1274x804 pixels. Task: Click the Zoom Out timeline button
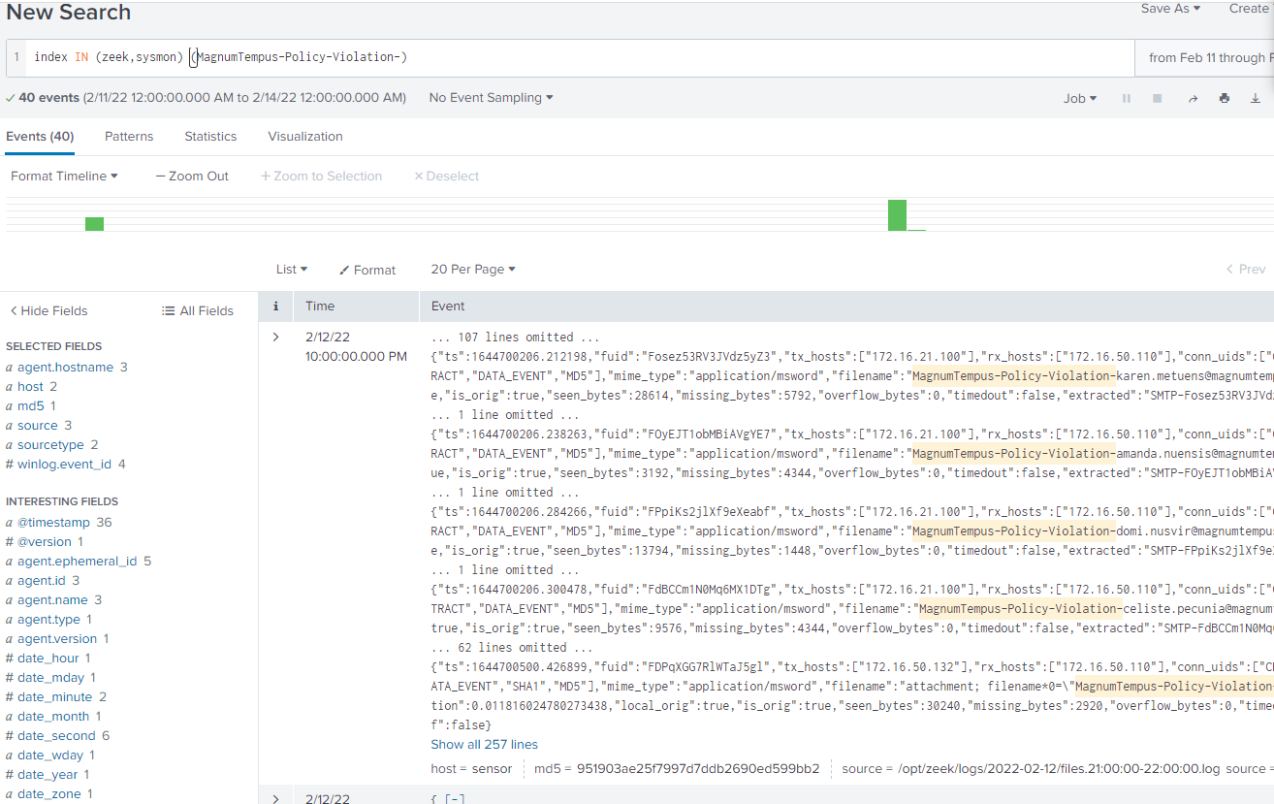[192, 177]
